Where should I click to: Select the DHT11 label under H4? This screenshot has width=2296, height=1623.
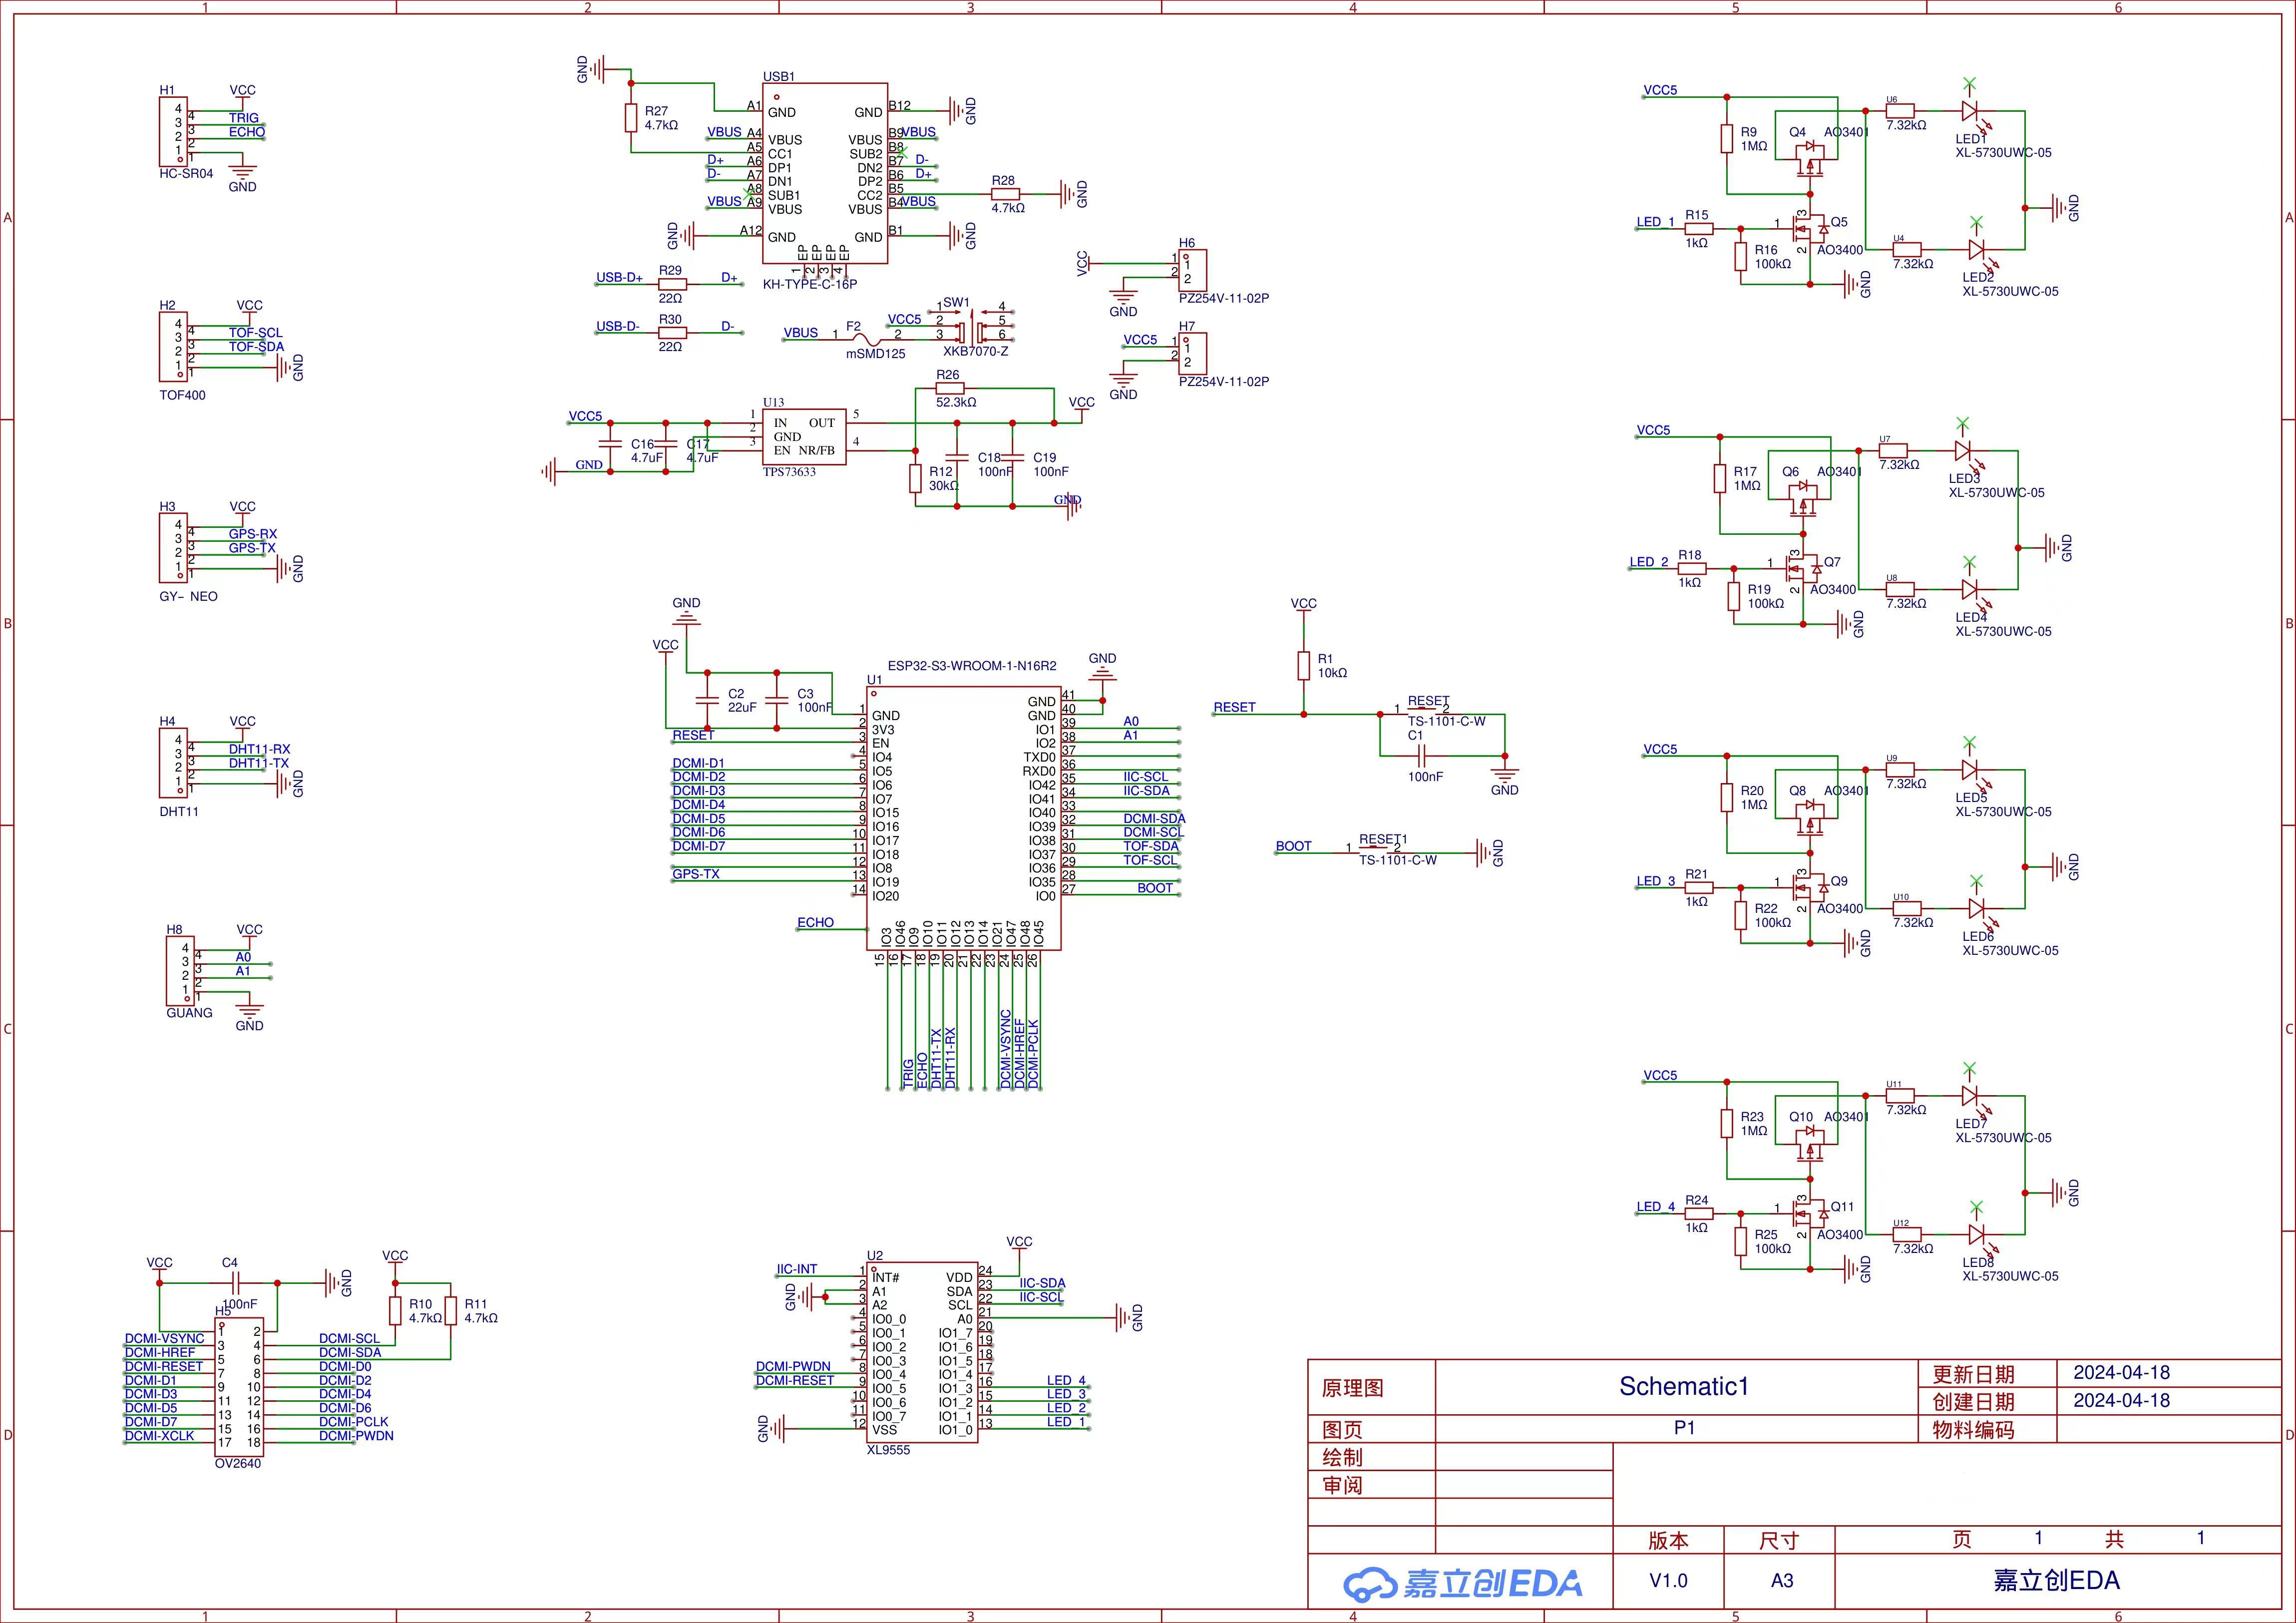(179, 811)
